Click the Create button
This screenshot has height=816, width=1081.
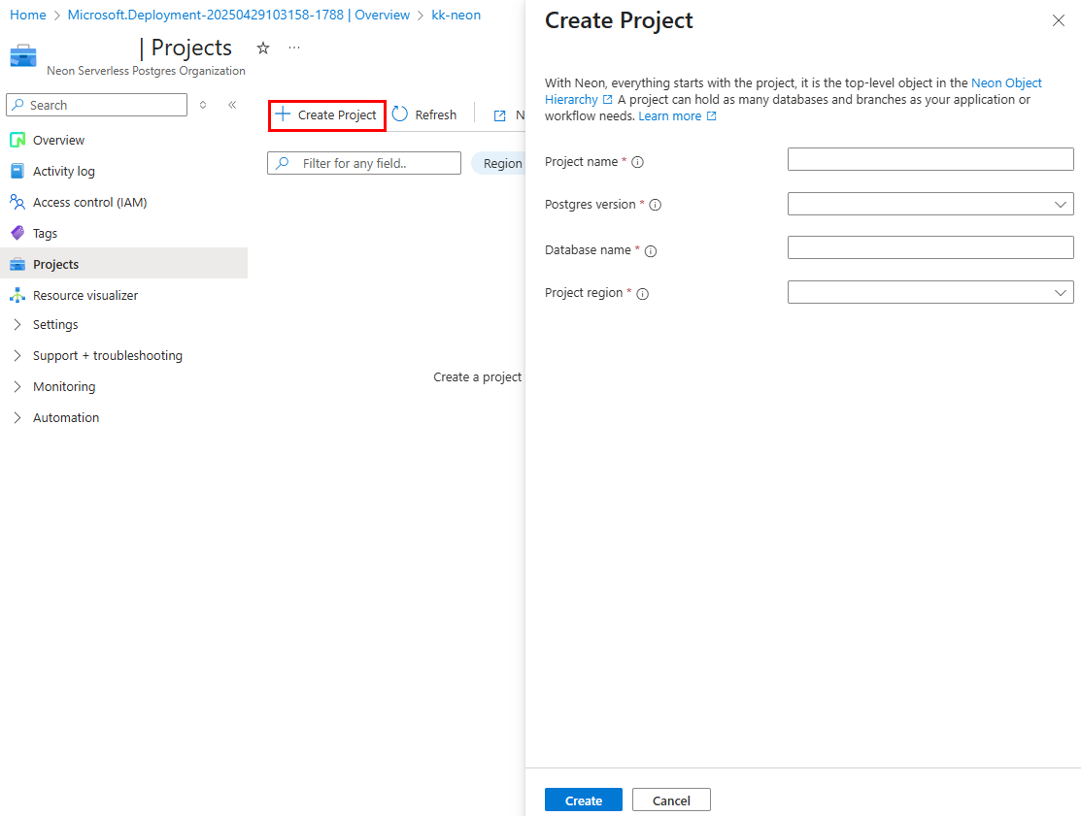tap(583, 800)
